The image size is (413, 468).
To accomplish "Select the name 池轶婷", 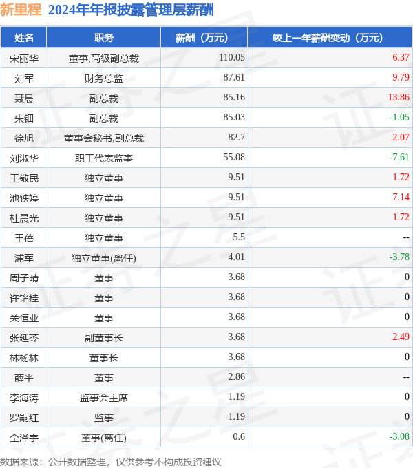I will pos(24,198).
